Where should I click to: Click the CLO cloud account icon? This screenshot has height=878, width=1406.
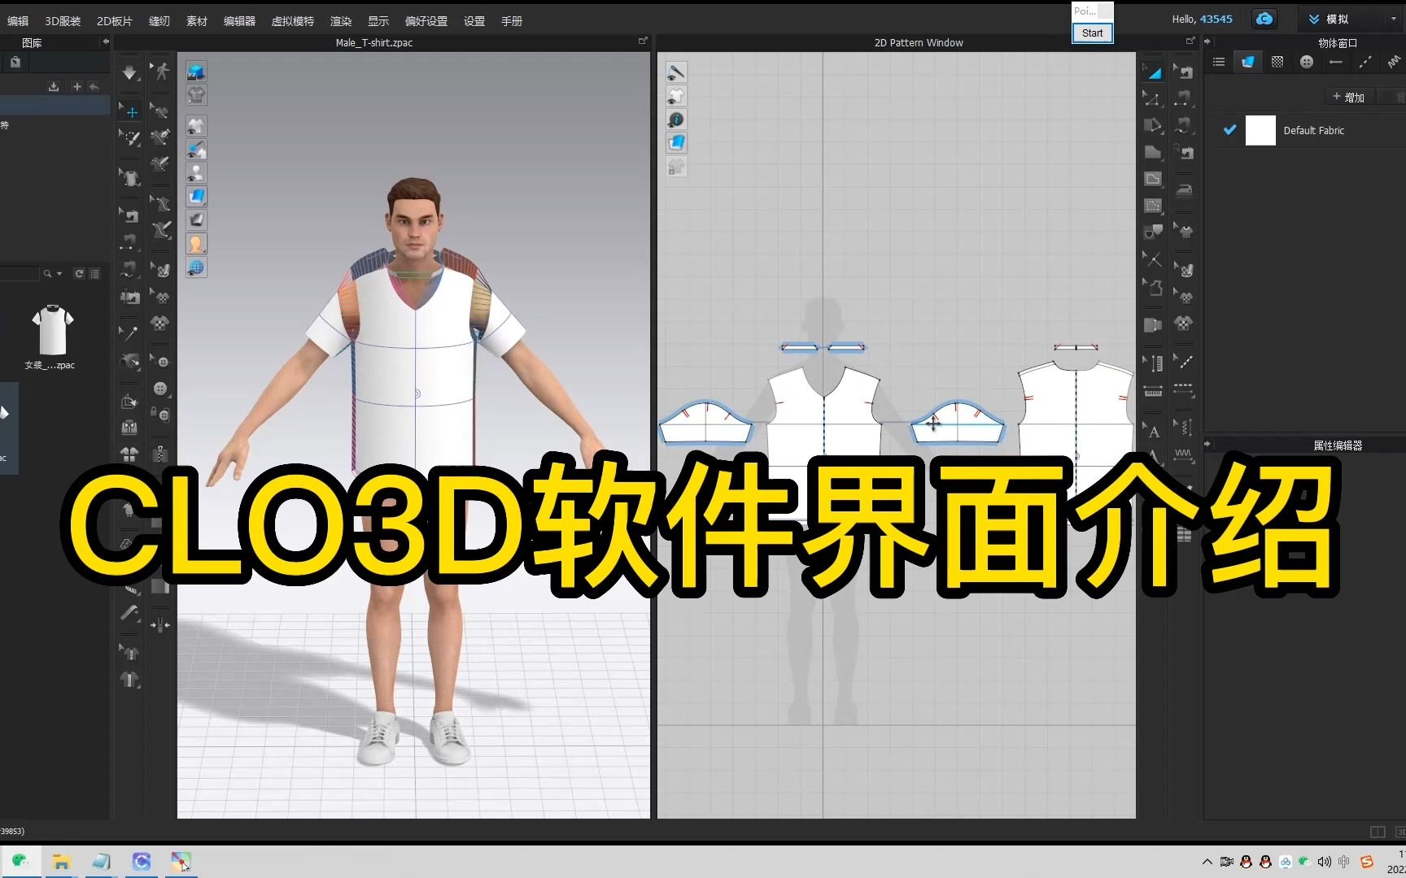1264,19
